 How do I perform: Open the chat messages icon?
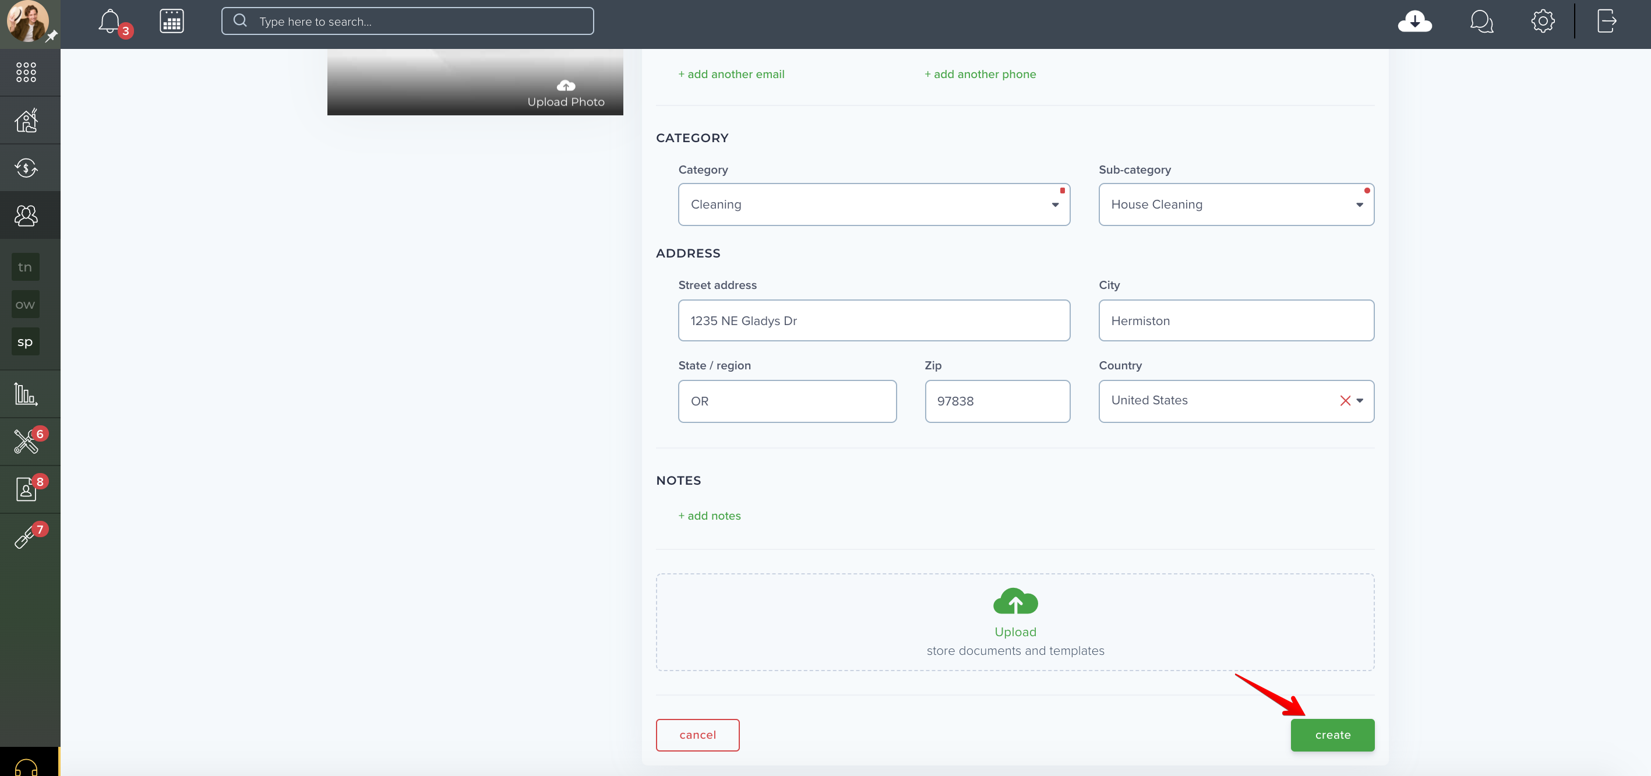[x=1481, y=21]
